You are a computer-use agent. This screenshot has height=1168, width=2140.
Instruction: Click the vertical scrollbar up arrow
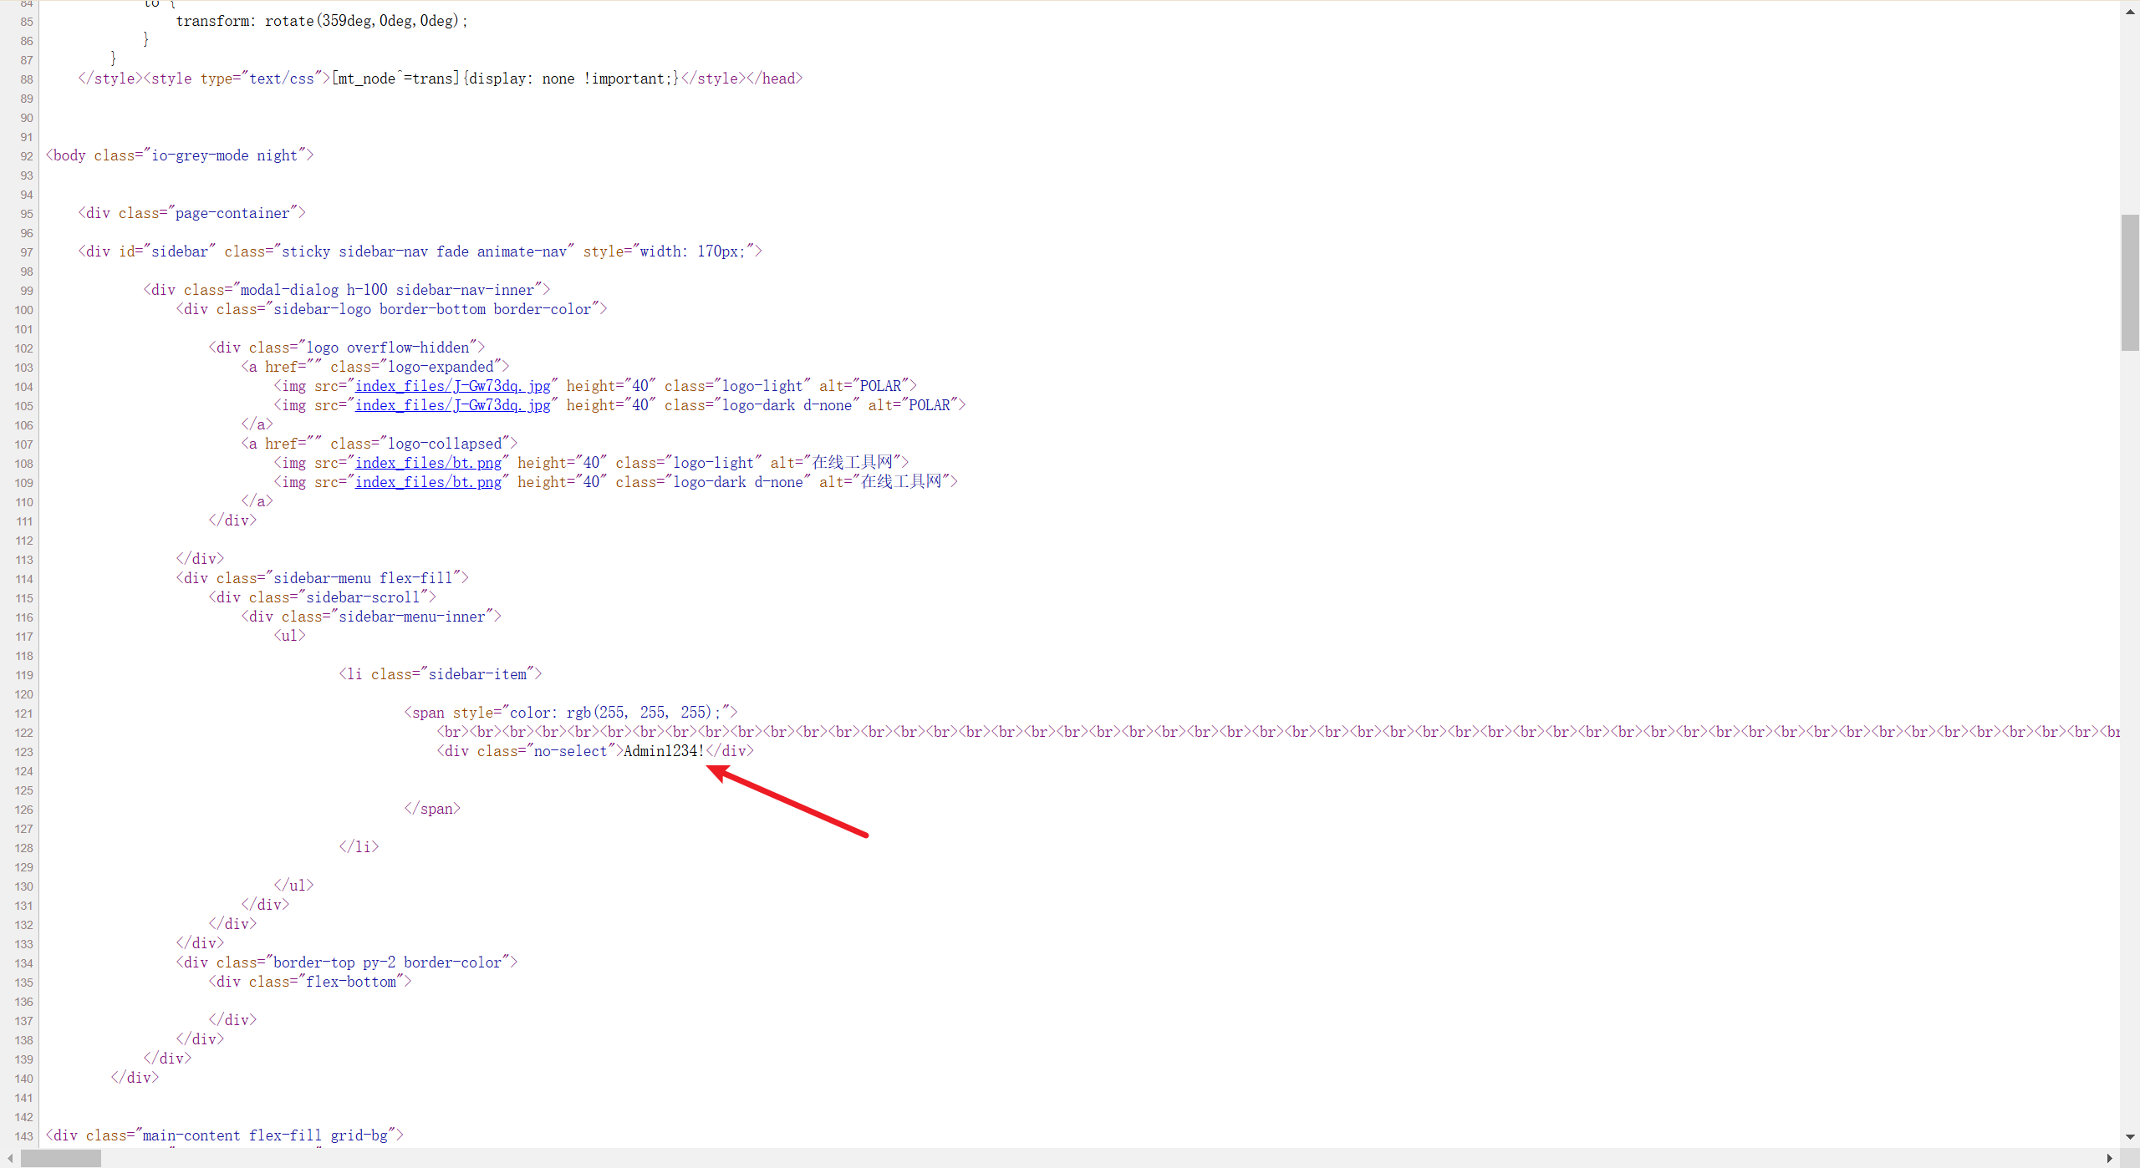click(2129, 10)
